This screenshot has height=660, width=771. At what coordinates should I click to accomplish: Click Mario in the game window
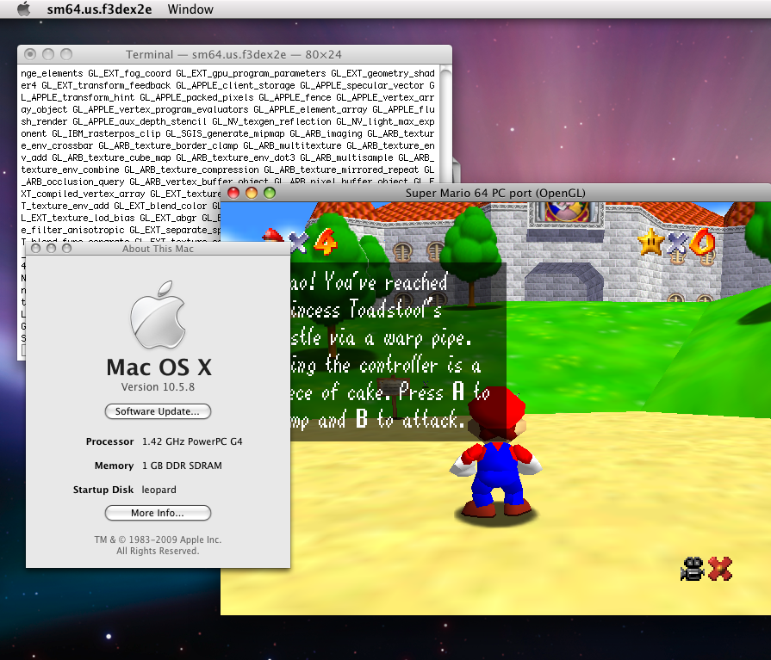click(496, 452)
